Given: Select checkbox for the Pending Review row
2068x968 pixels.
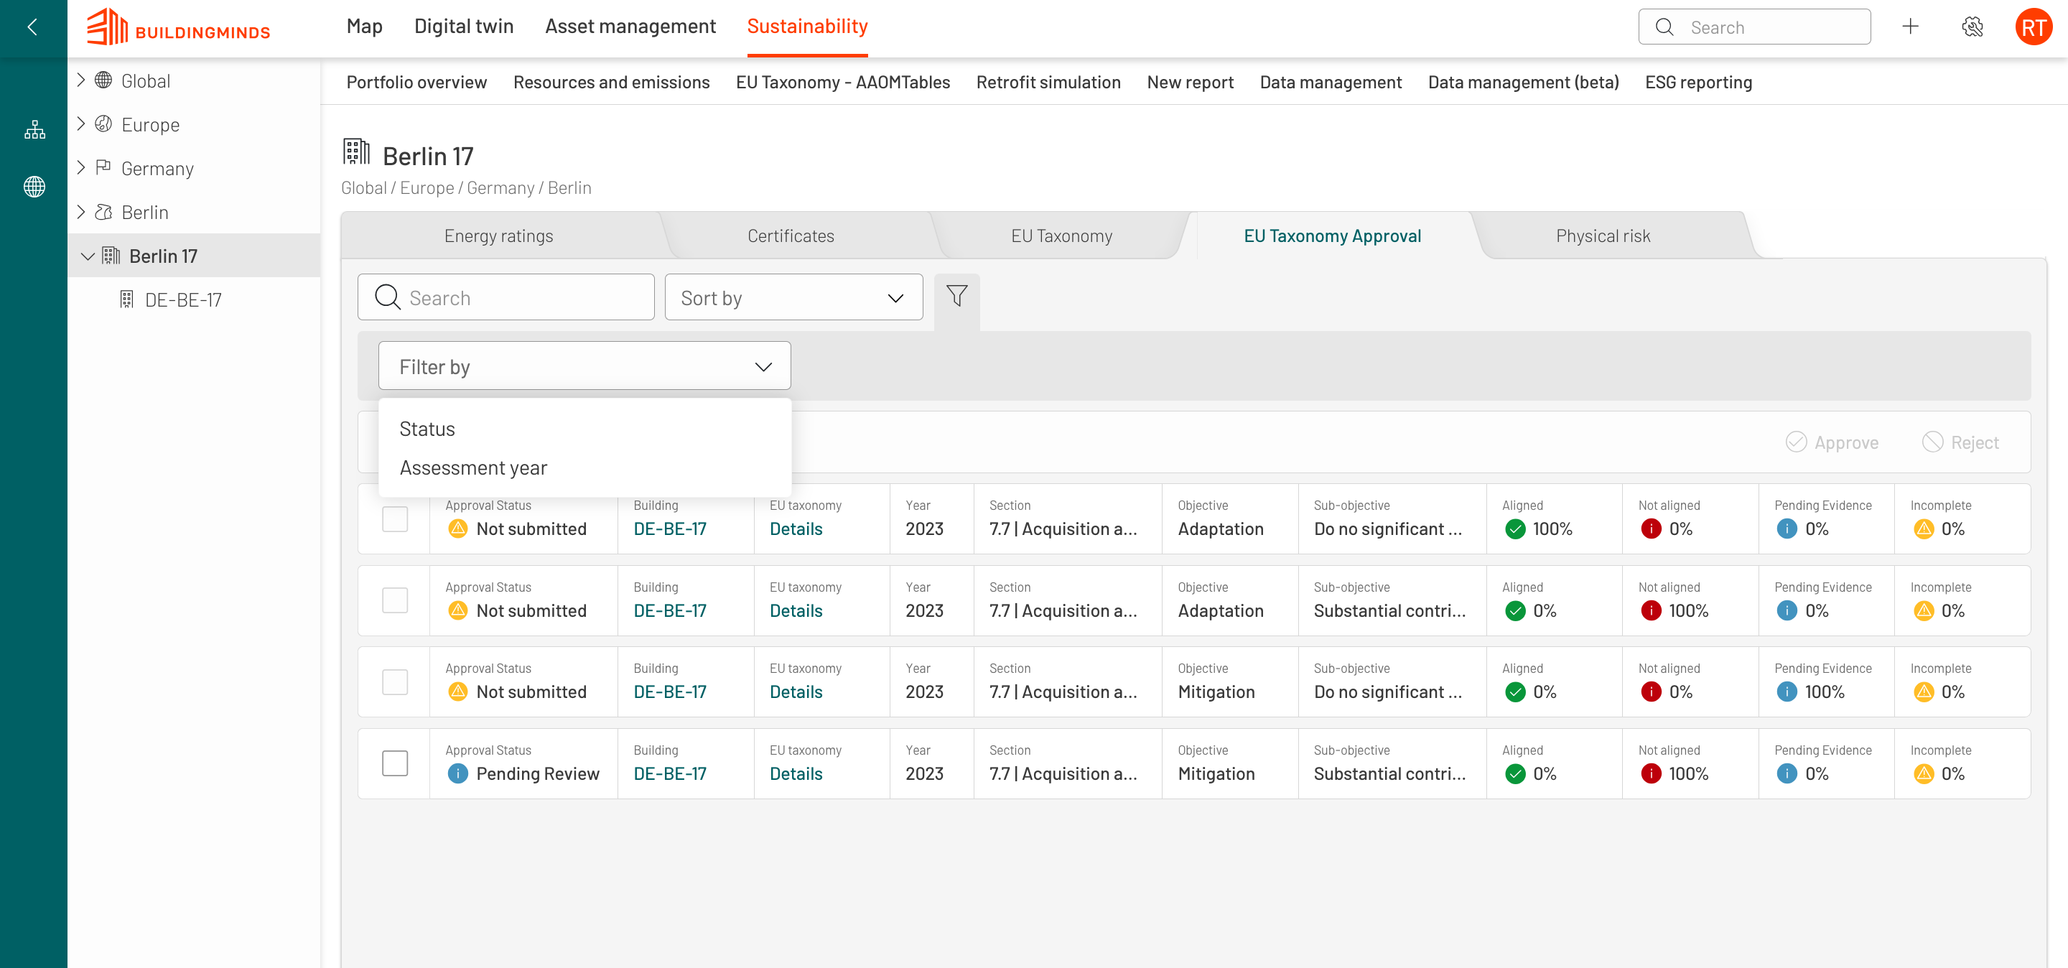Looking at the screenshot, I should [x=395, y=763].
